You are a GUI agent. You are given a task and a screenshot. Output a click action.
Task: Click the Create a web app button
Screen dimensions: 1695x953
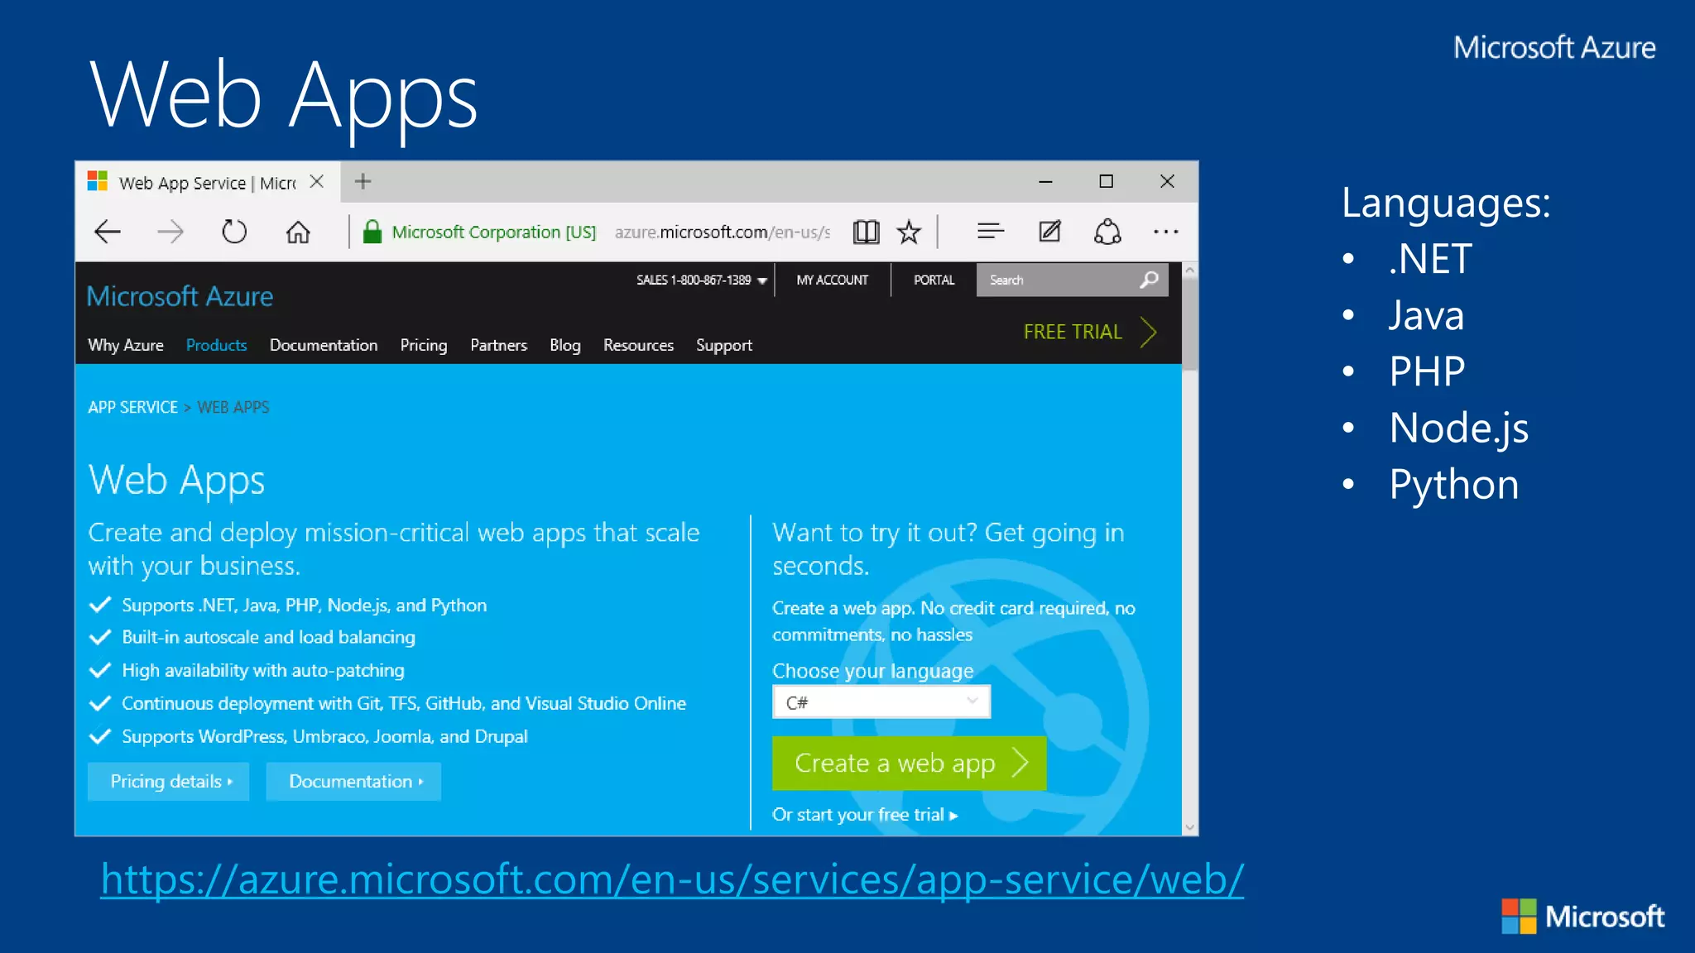(909, 763)
